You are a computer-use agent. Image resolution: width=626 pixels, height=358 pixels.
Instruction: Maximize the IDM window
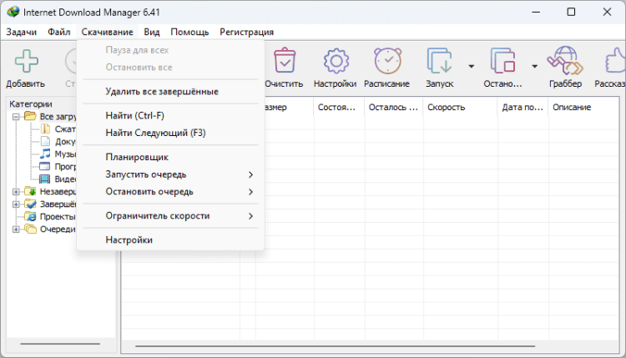(x=571, y=12)
